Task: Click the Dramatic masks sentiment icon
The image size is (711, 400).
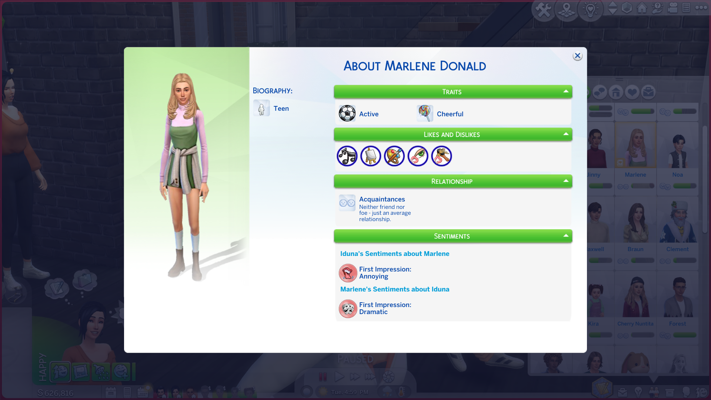Action: point(348,309)
